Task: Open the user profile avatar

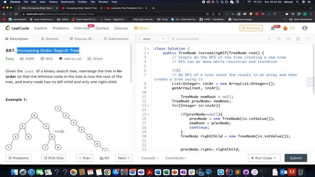Action: pos(305,28)
